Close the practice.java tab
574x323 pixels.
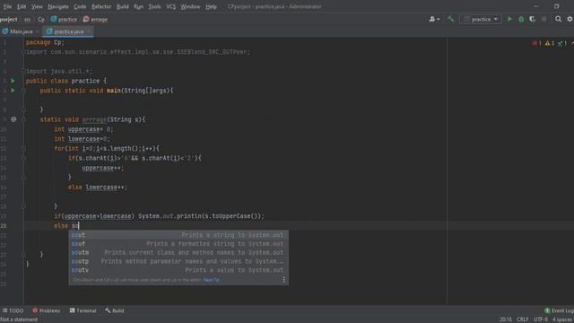(89, 32)
